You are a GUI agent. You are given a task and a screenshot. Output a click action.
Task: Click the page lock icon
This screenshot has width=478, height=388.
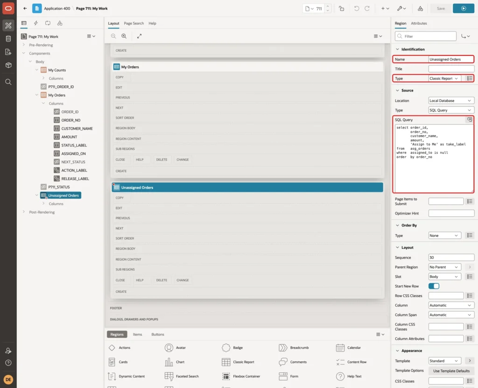tap(341, 8)
